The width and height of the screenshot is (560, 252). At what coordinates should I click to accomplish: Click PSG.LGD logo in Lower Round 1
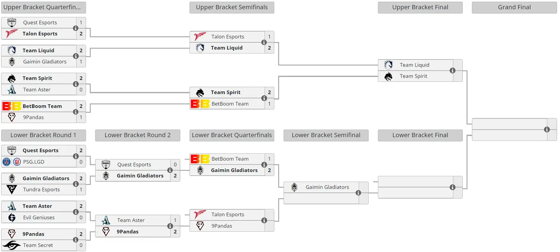click(12, 162)
